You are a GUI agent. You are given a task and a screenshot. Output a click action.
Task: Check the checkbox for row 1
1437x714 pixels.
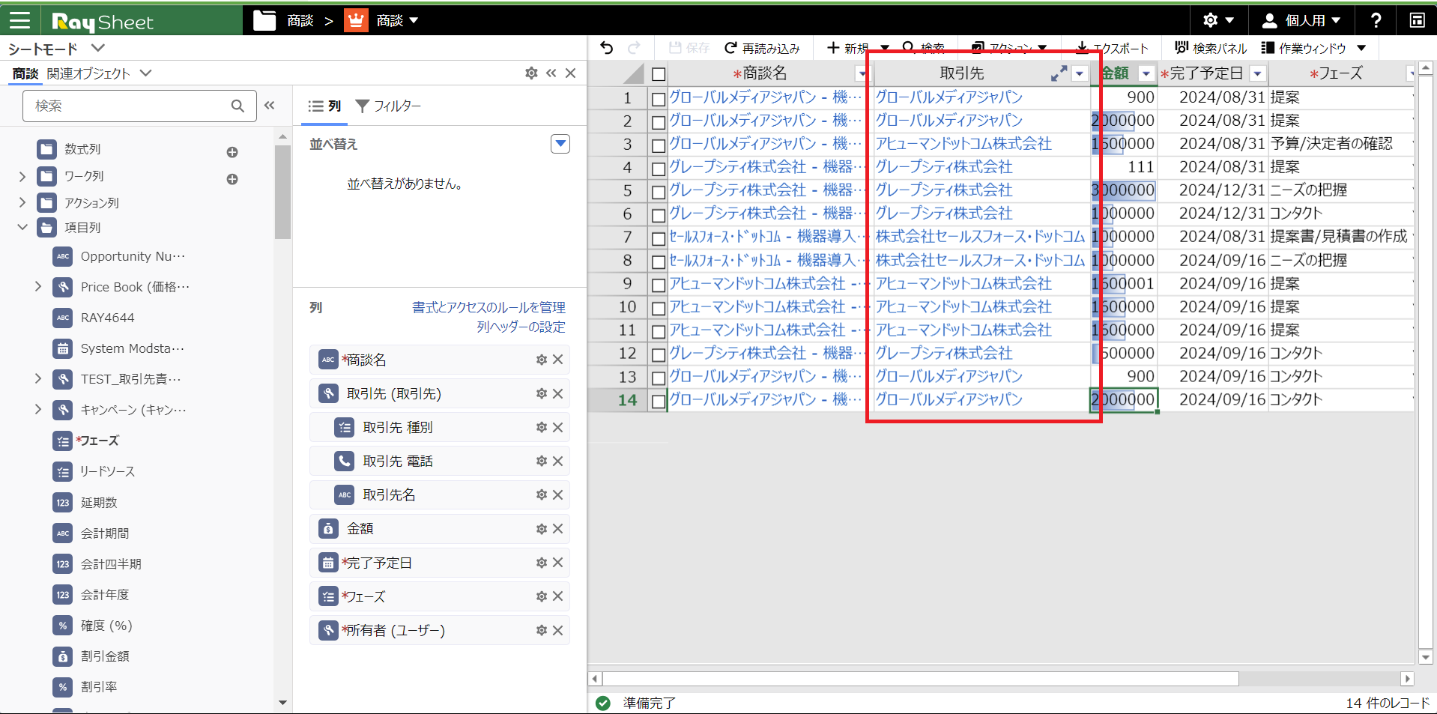[x=659, y=99]
